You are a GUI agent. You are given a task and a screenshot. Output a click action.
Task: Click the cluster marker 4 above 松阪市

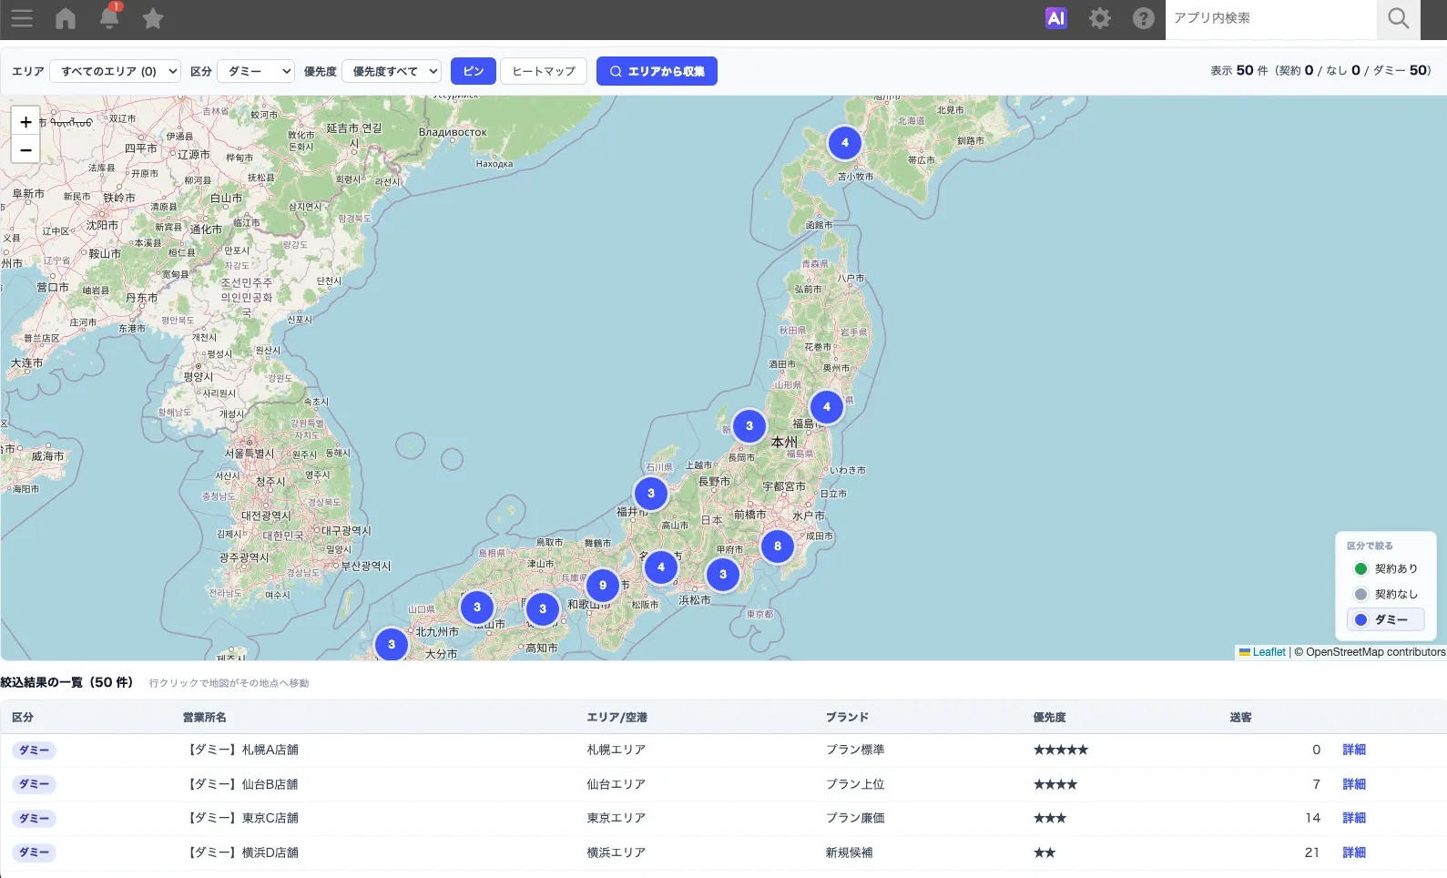(661, 567)
